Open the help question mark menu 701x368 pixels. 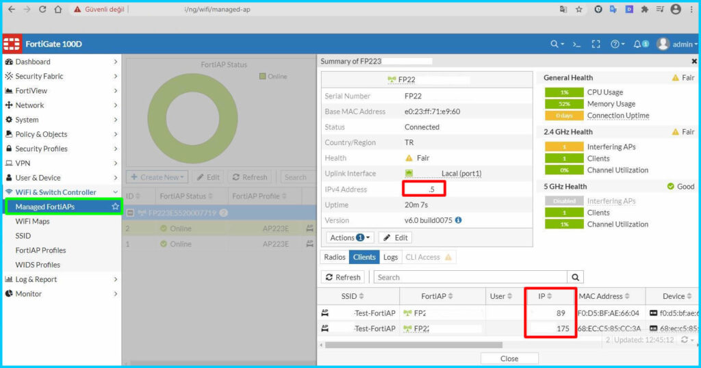pos(617,44)
